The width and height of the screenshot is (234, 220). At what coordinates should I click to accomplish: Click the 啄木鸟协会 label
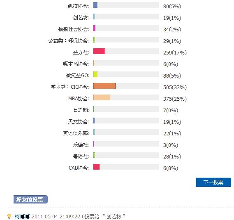(76, 64)
